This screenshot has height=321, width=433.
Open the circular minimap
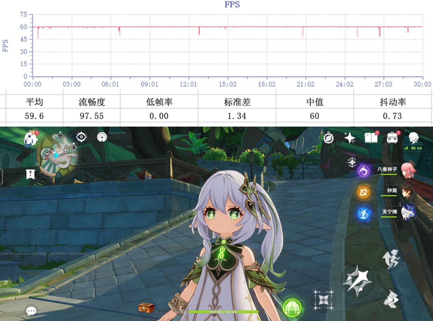coord(57,156)
